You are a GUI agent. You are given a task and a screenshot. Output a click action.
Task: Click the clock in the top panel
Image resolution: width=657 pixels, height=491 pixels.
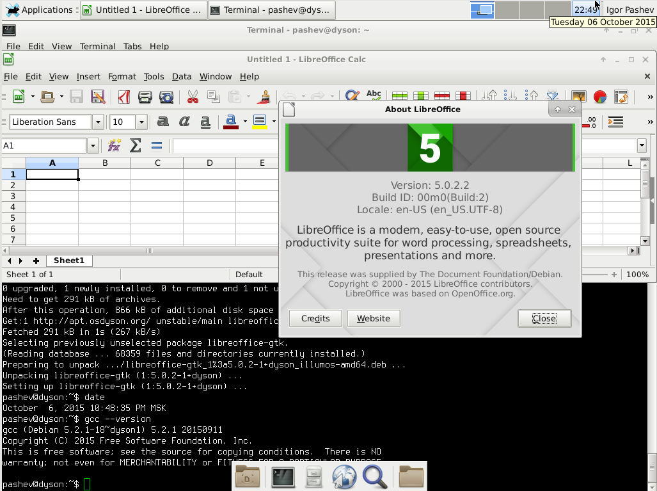point(585,10)
